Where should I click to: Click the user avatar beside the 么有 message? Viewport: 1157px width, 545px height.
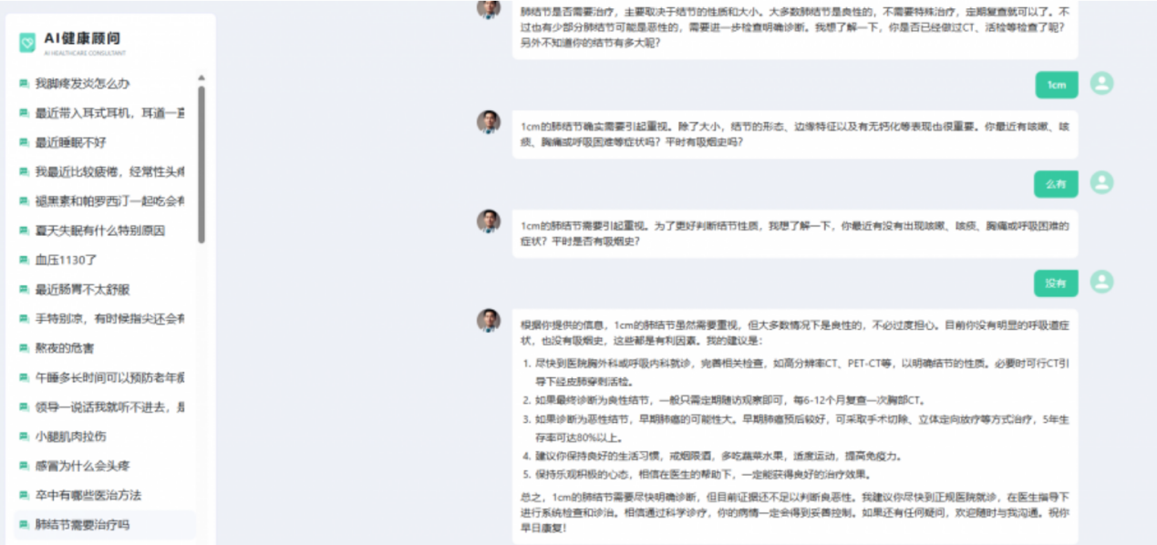point(1101,182)
